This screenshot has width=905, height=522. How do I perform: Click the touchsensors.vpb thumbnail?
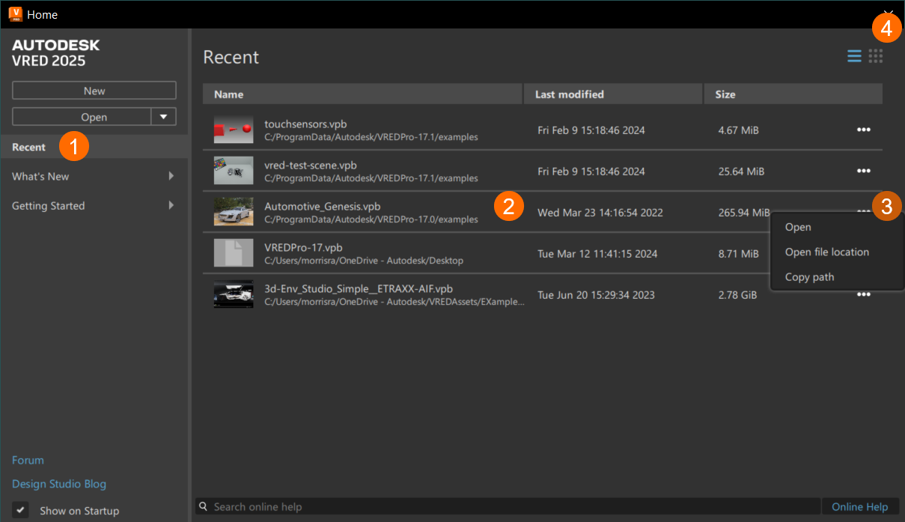234,130
